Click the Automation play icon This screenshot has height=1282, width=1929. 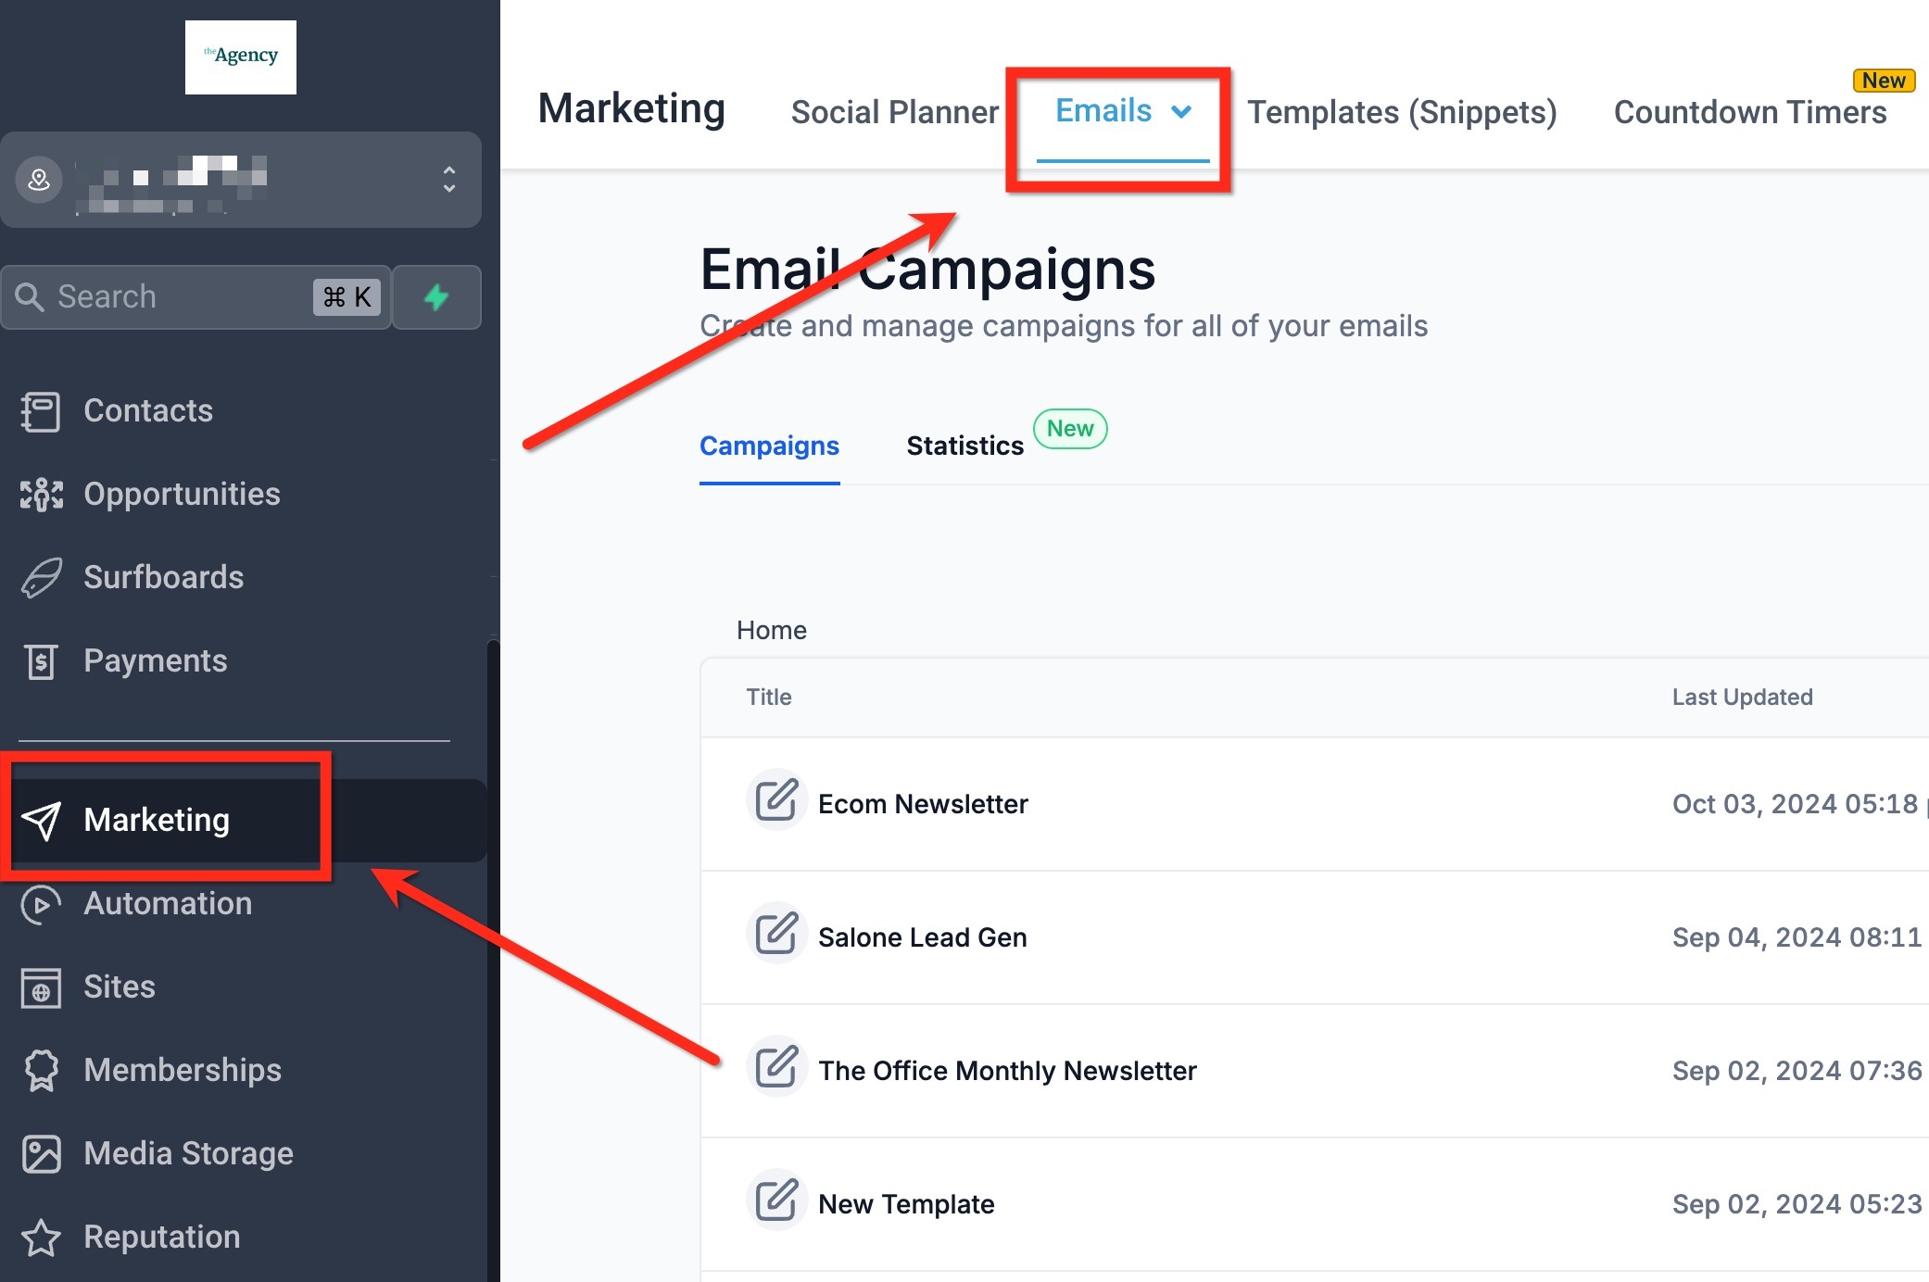point(41,904)
